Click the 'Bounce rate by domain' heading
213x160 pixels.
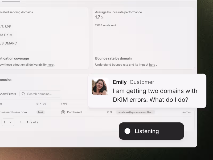113,58
